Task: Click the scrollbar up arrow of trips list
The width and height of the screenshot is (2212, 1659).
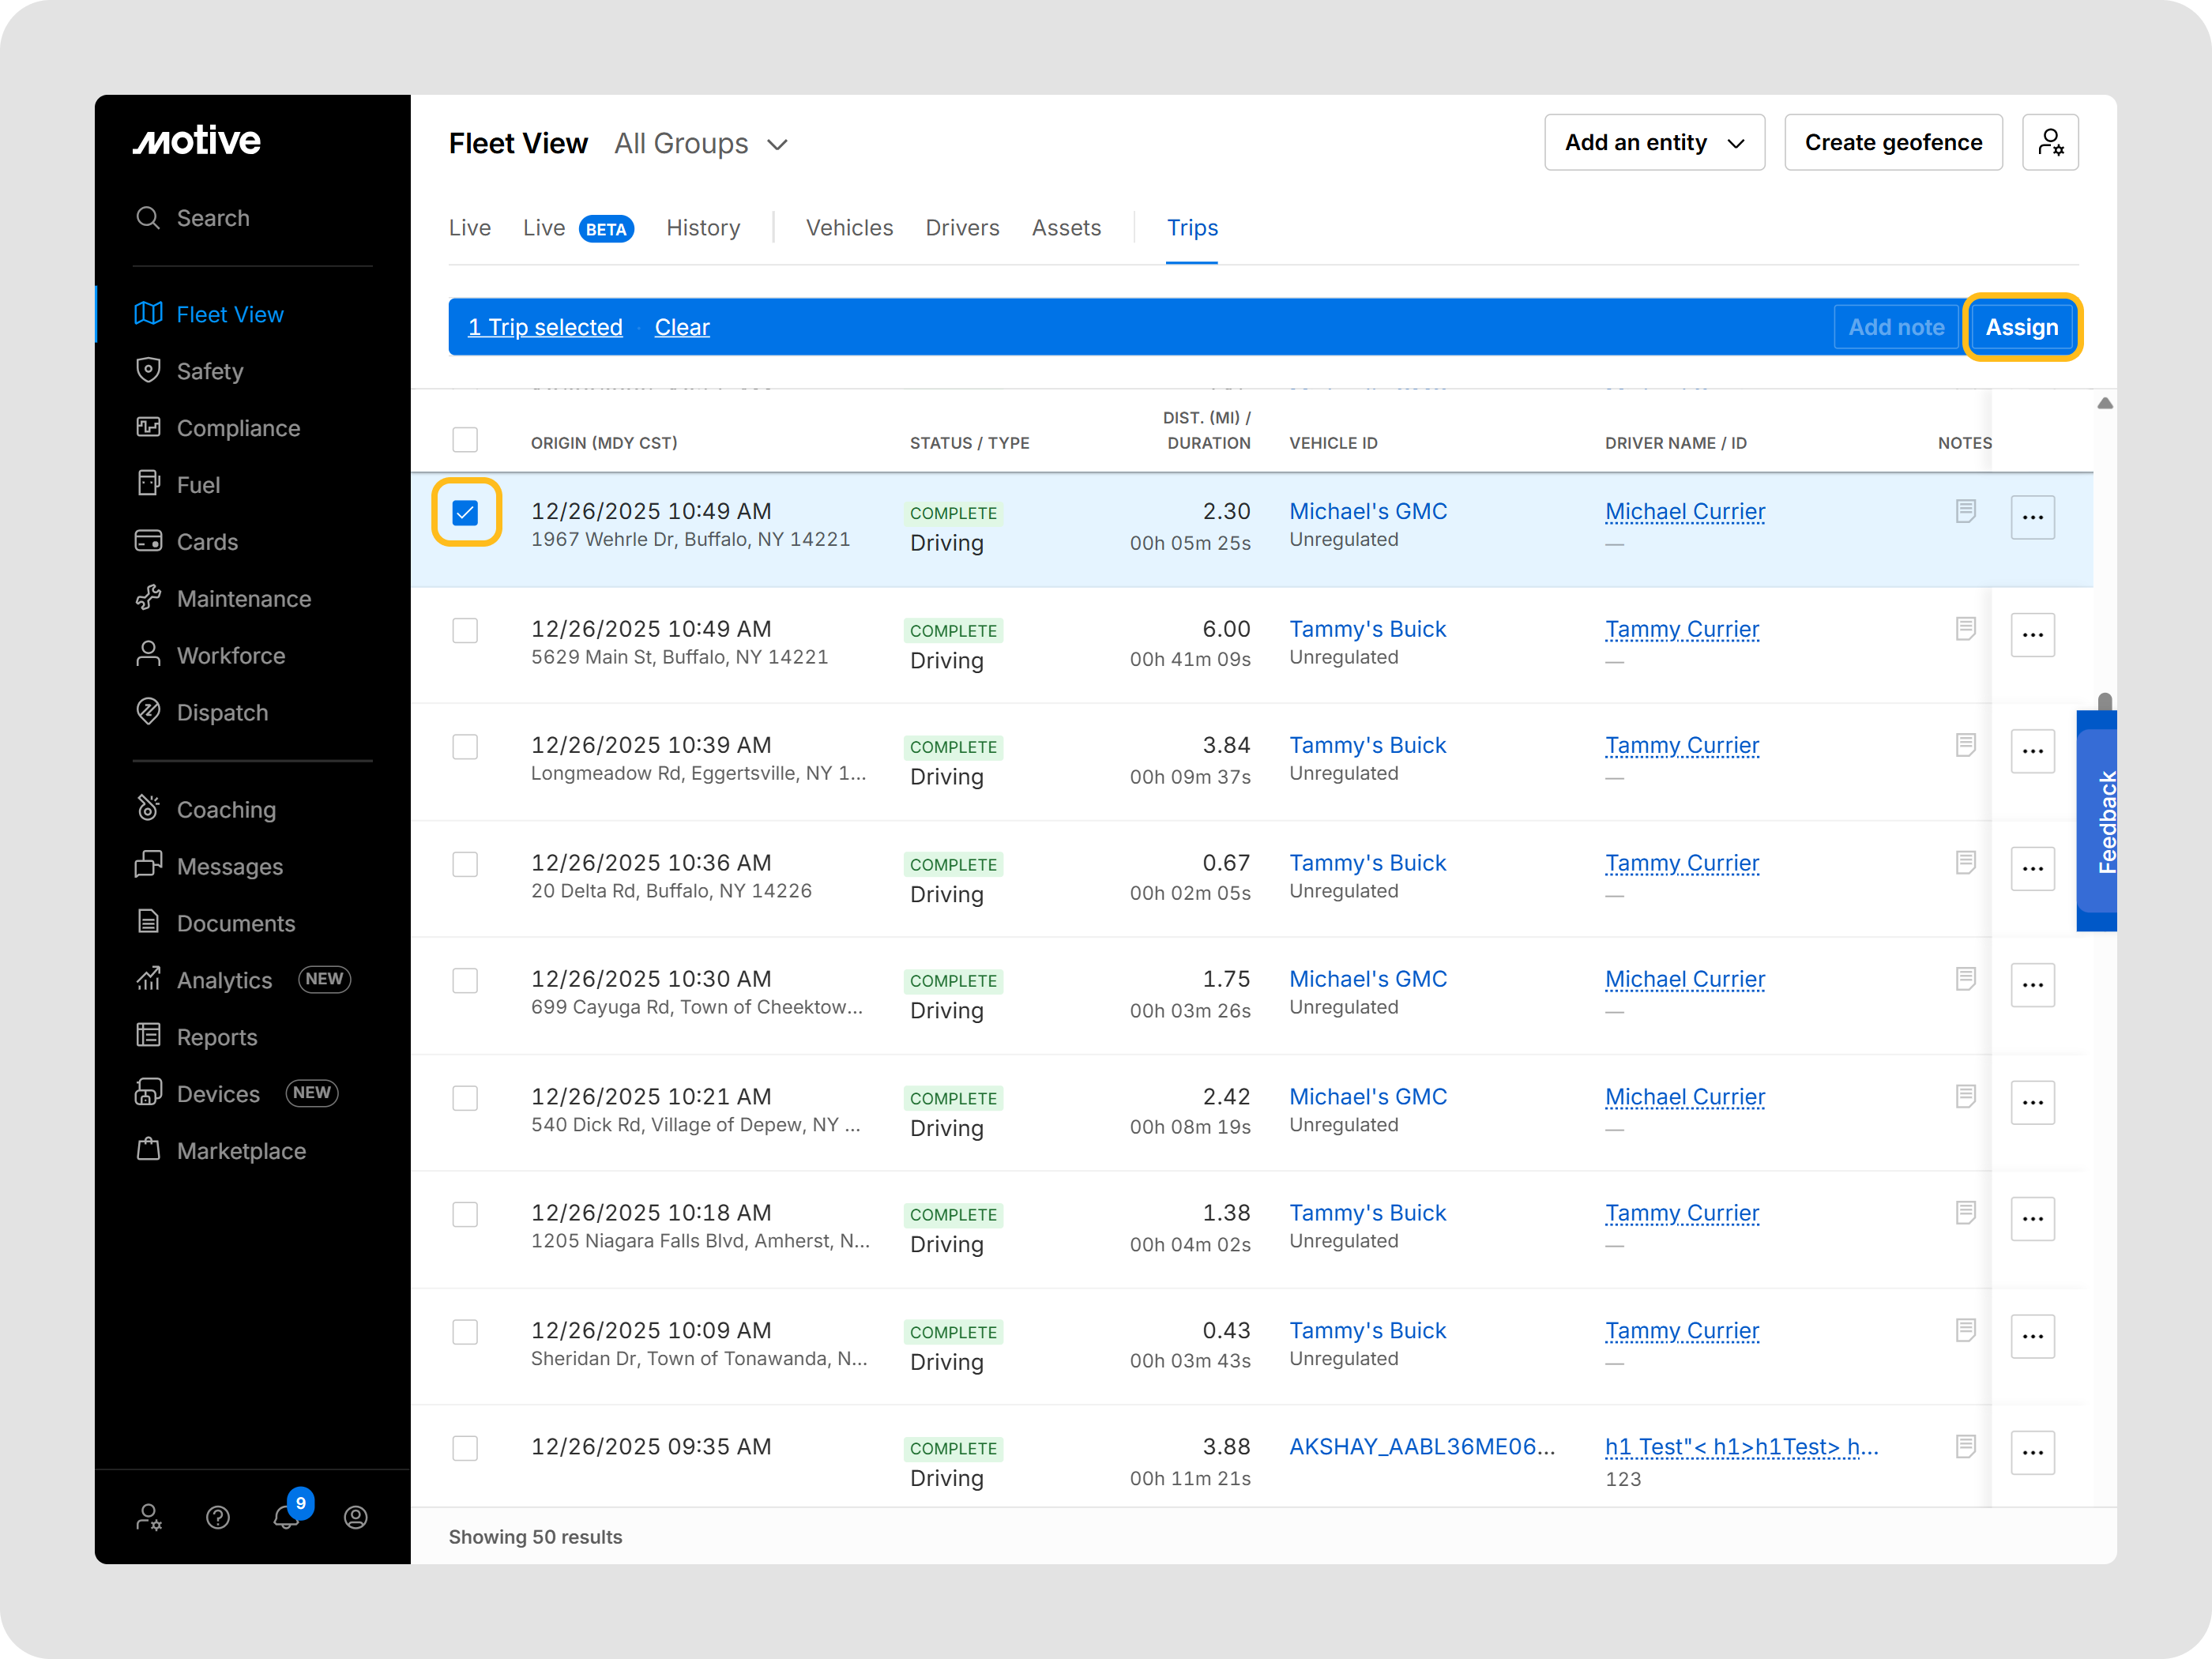Action: pyautogui.click(x=2105, y=403)
